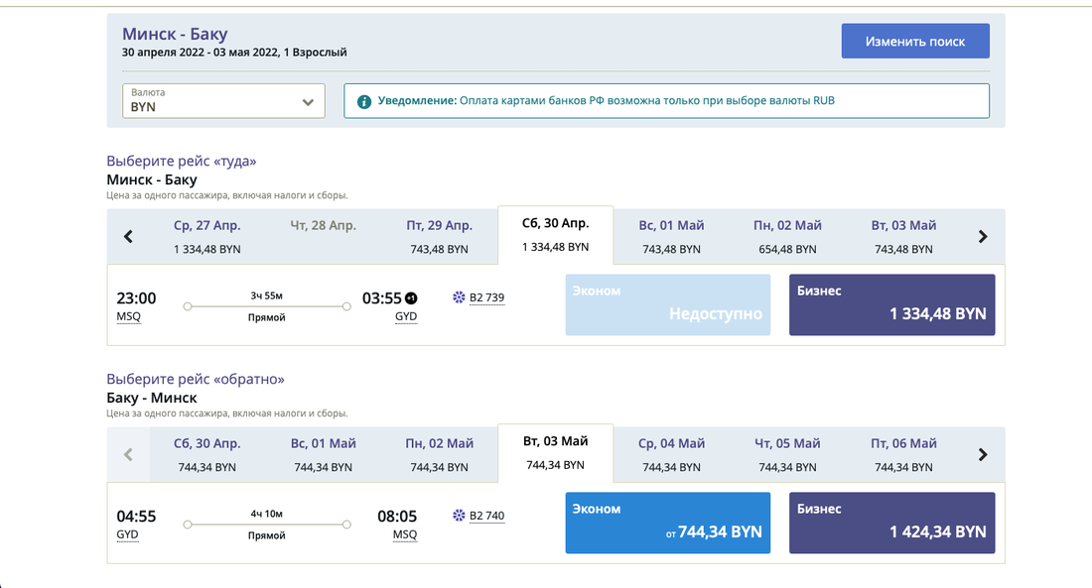Show earlier return dates with the left arrow

pos(128,454)
